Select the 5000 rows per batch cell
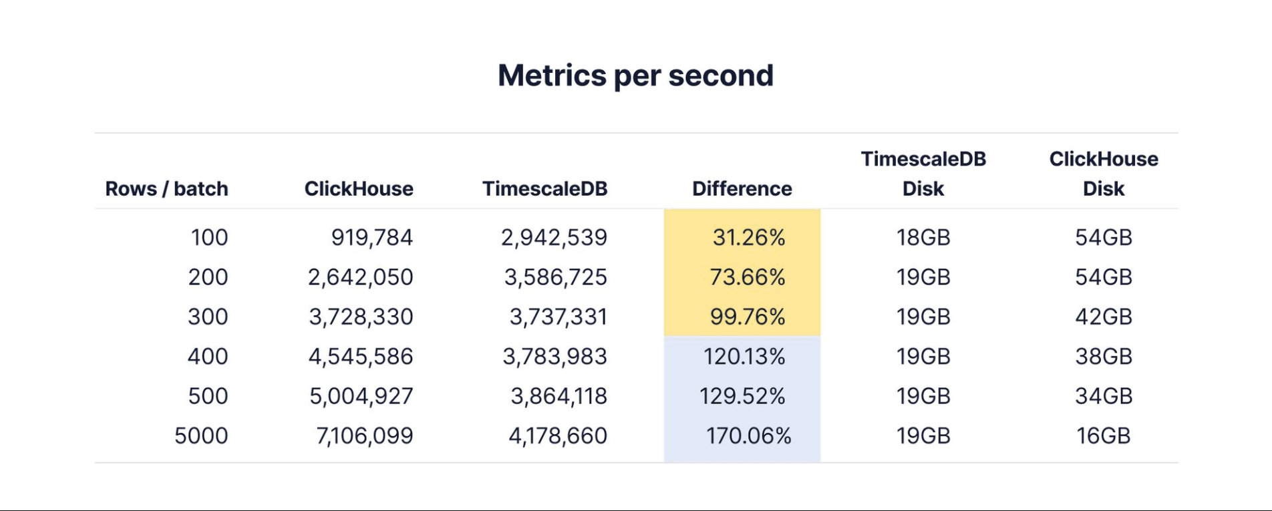The image size is (1272, 511). (x=201, y=436)
